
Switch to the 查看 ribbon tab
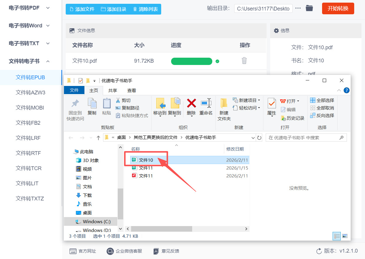click(131, 90)
